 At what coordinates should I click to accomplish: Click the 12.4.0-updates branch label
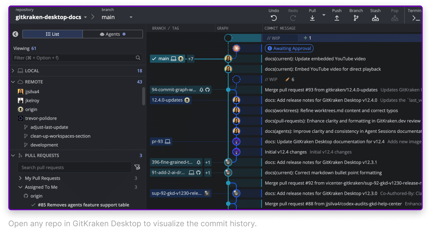170,100
